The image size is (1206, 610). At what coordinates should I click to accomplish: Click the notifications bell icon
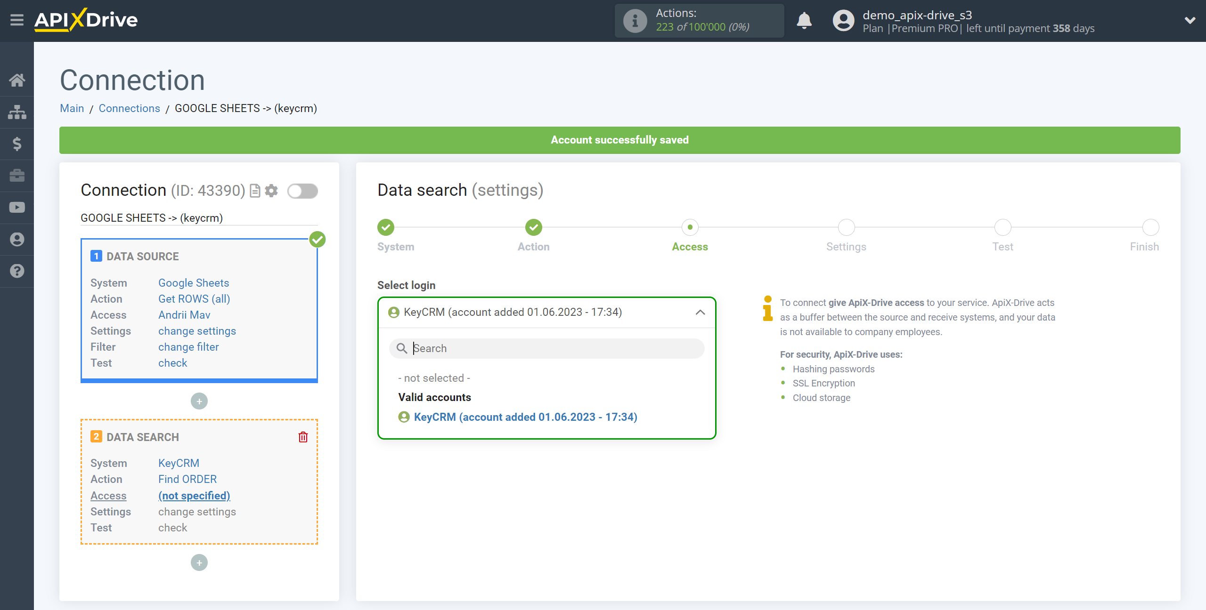click(x=804, y=21)
